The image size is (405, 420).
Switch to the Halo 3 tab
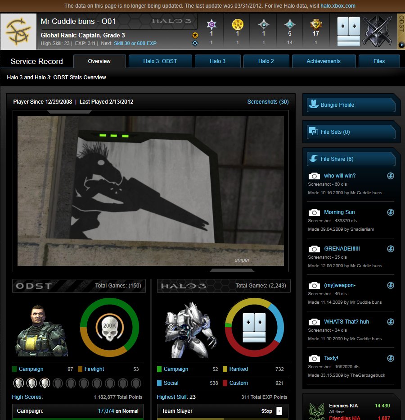[x=217, y=61]
